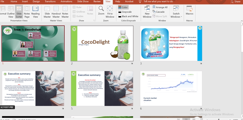Open the Handout Master view
This screenshot has height=120, width=243.
click(x=56, y=12)
